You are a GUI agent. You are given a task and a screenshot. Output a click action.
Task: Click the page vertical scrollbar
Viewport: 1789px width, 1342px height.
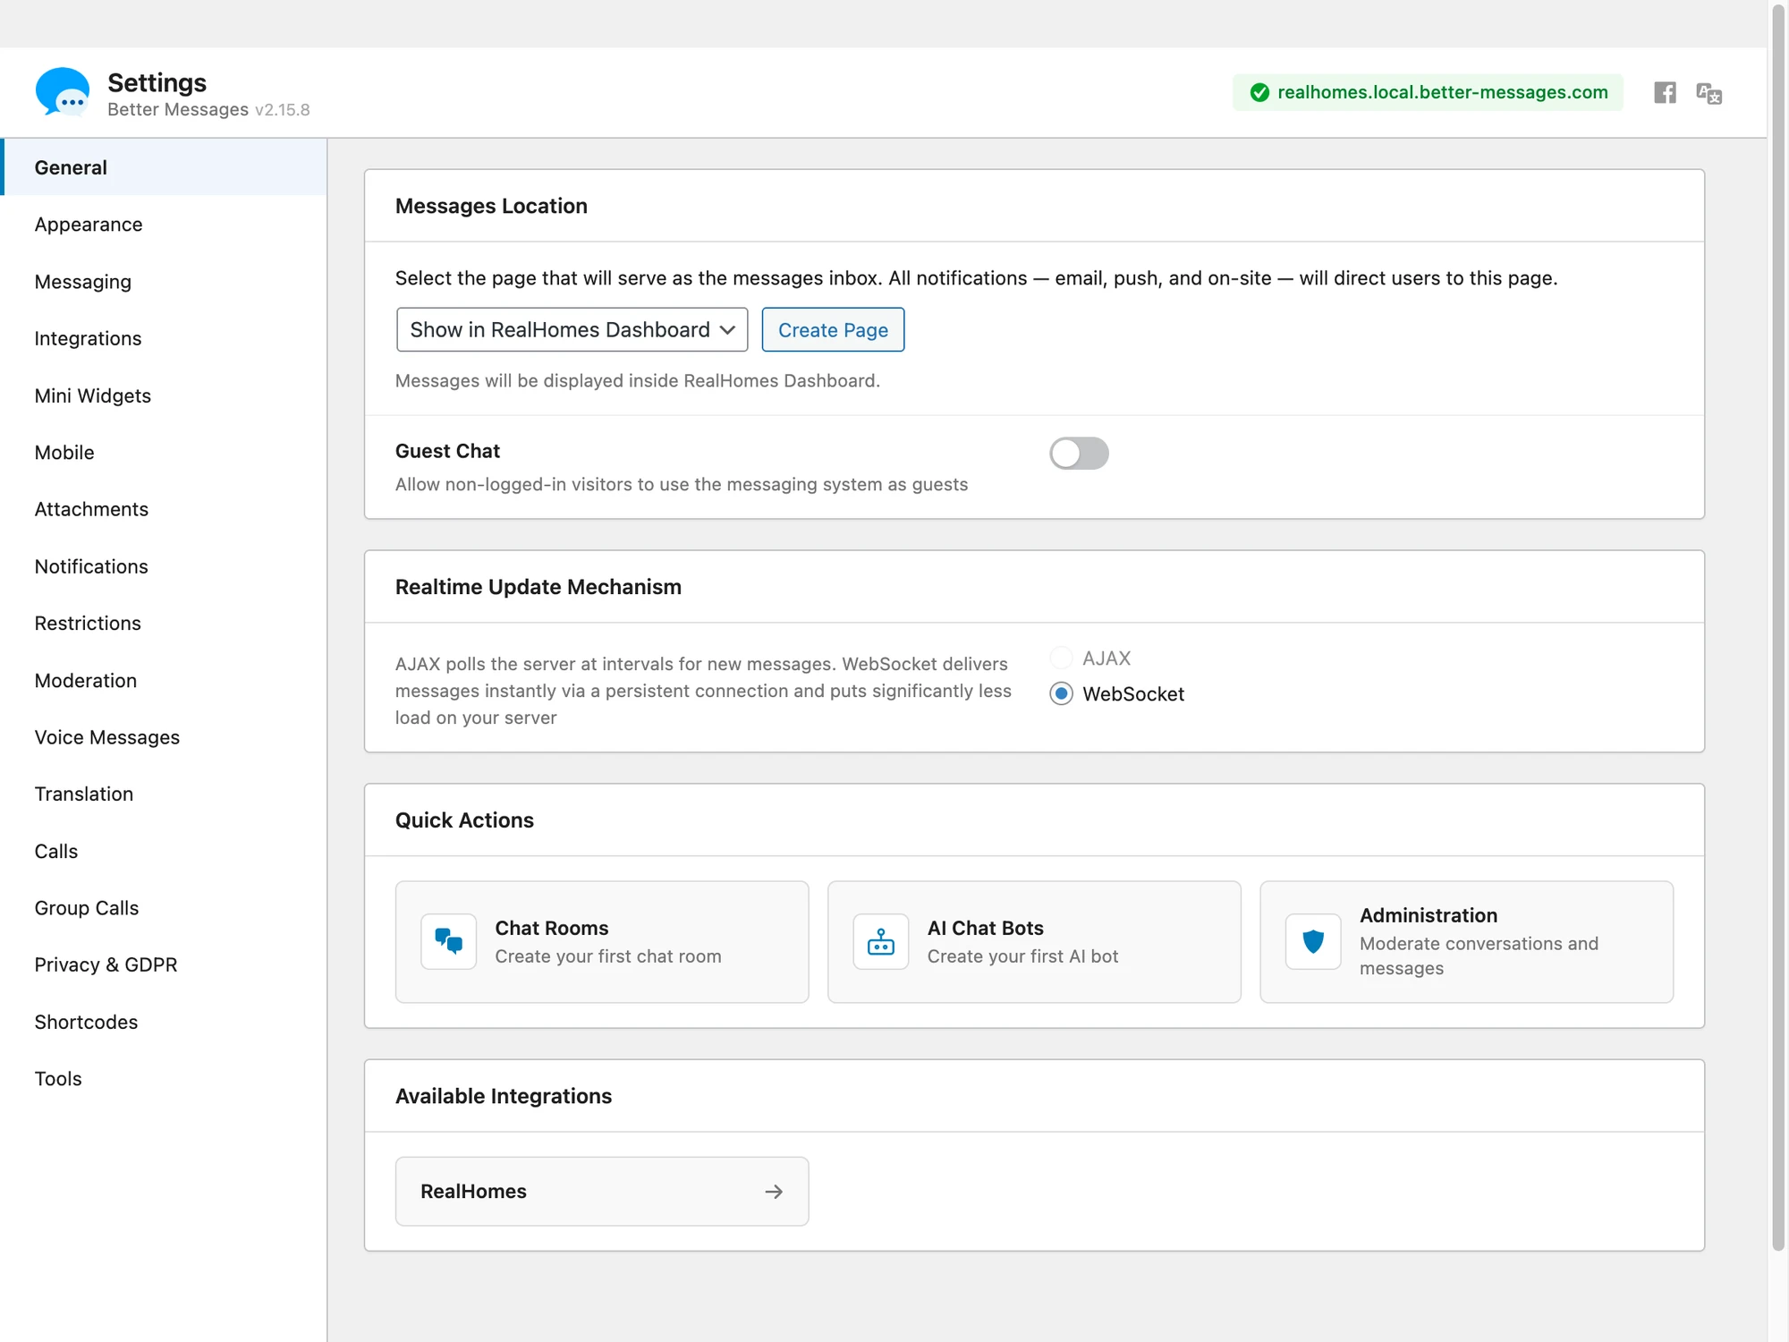click(1778, 626)
